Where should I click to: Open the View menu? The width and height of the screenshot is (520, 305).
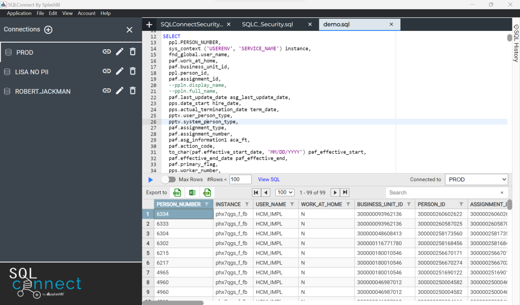pos(67,13)
